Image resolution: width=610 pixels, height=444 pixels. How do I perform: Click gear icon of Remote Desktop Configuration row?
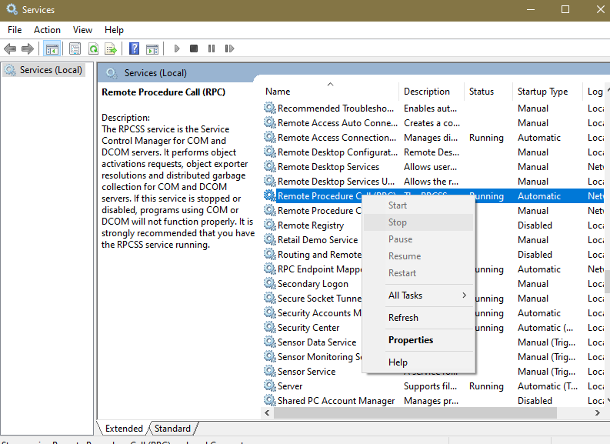pyautogui.click(x=269, y=152)
